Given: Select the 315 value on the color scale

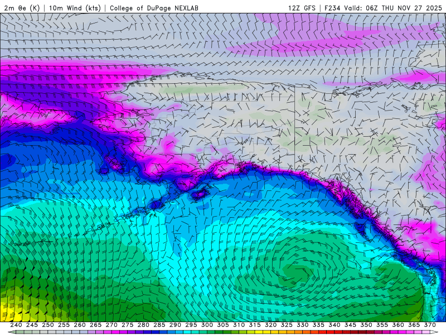Looking at the screenshot, I should click(255, 325).
